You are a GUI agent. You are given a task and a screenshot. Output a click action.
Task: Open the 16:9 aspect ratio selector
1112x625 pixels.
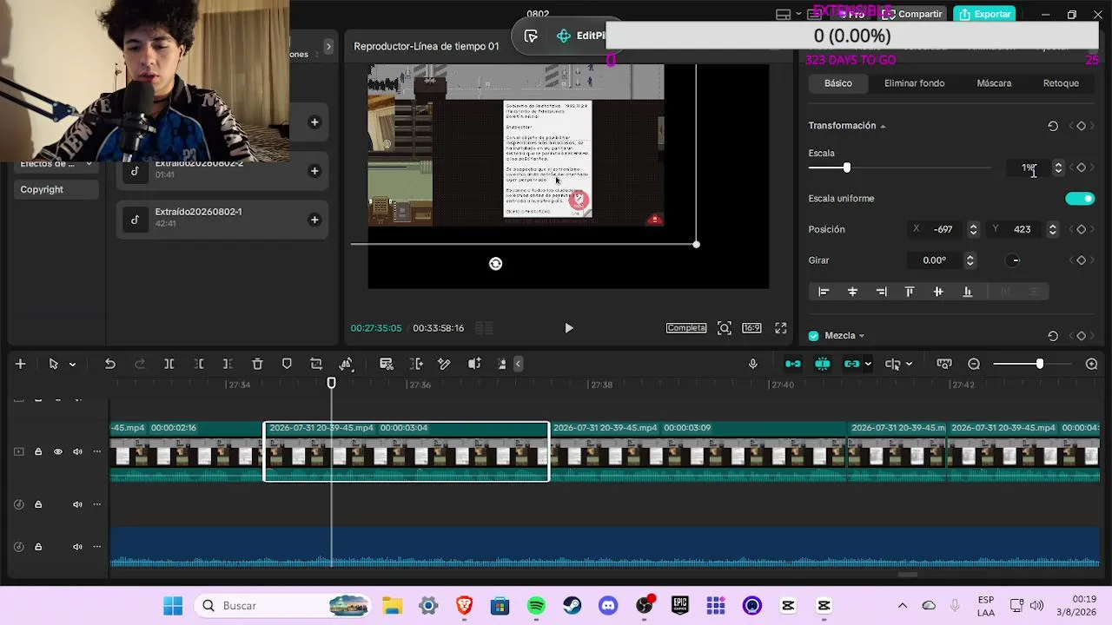tap(752, 328)
